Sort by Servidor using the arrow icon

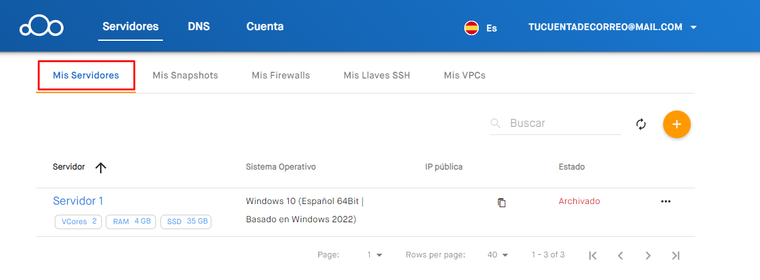click(x=101, y=167)
